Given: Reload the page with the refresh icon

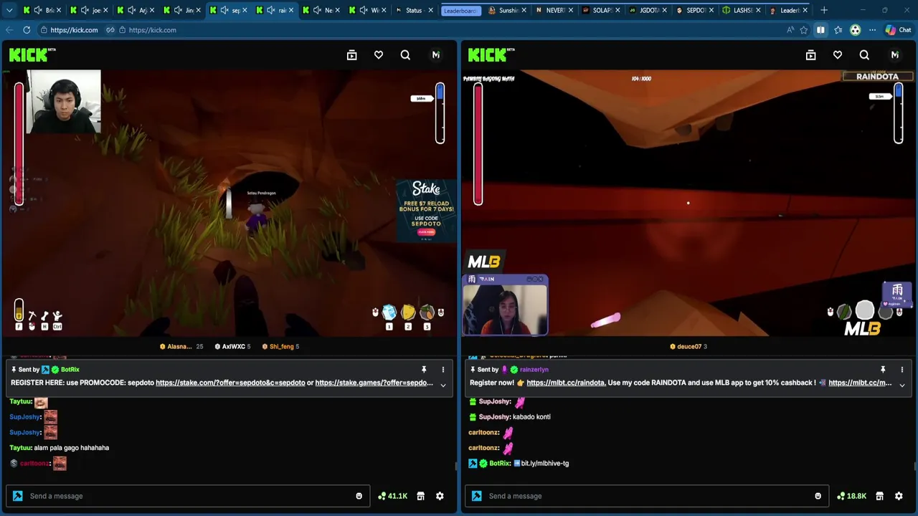Looking at the screenshot, I should click(27, 30).
